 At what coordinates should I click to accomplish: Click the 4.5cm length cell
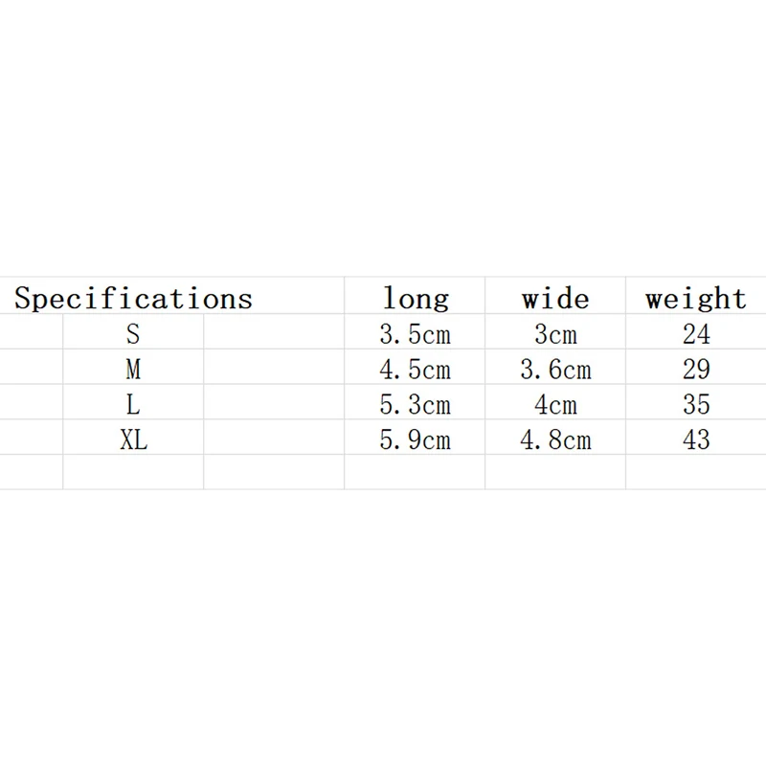pos(416,370)
